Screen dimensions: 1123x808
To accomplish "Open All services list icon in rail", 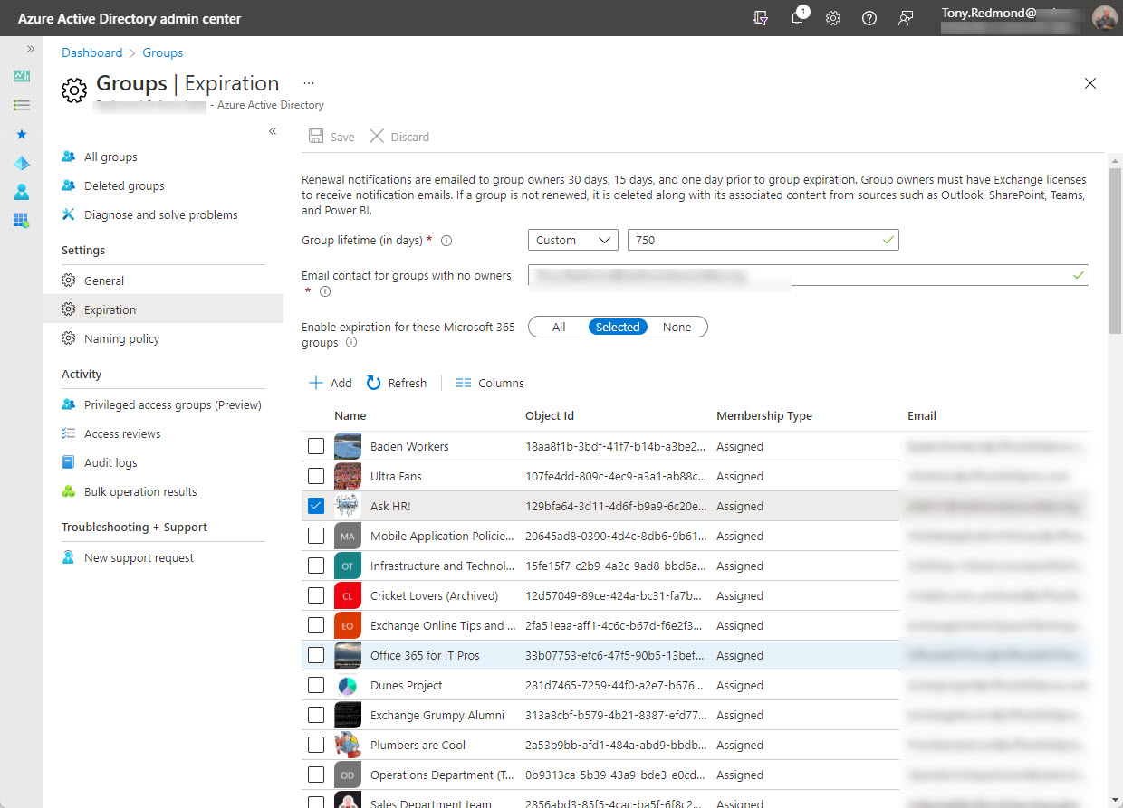I will click(x=22, y=105).
